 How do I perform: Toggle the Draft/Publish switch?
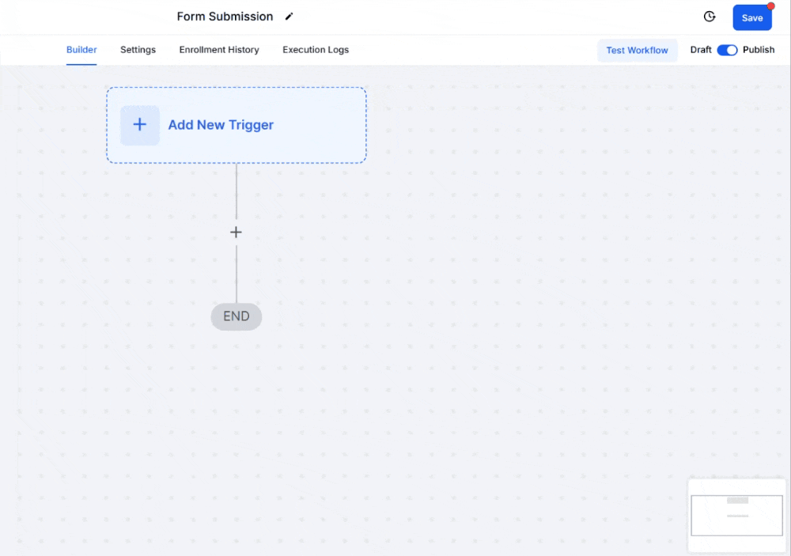tap(727, 50)
